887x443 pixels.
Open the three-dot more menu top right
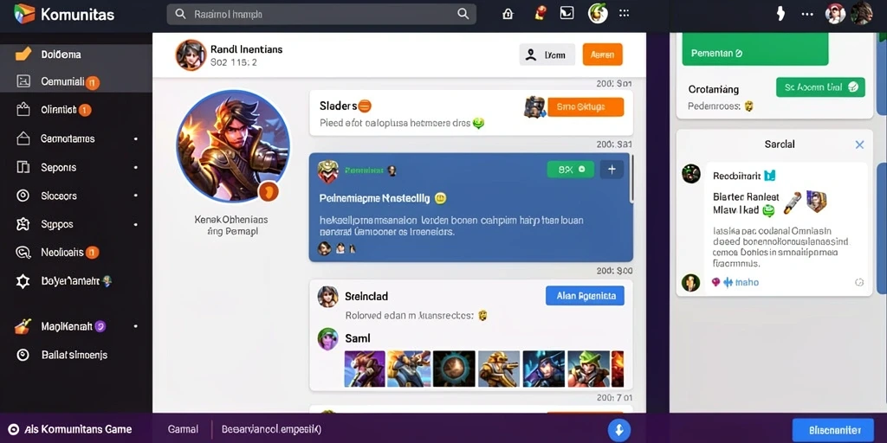(x=807, y=14)
